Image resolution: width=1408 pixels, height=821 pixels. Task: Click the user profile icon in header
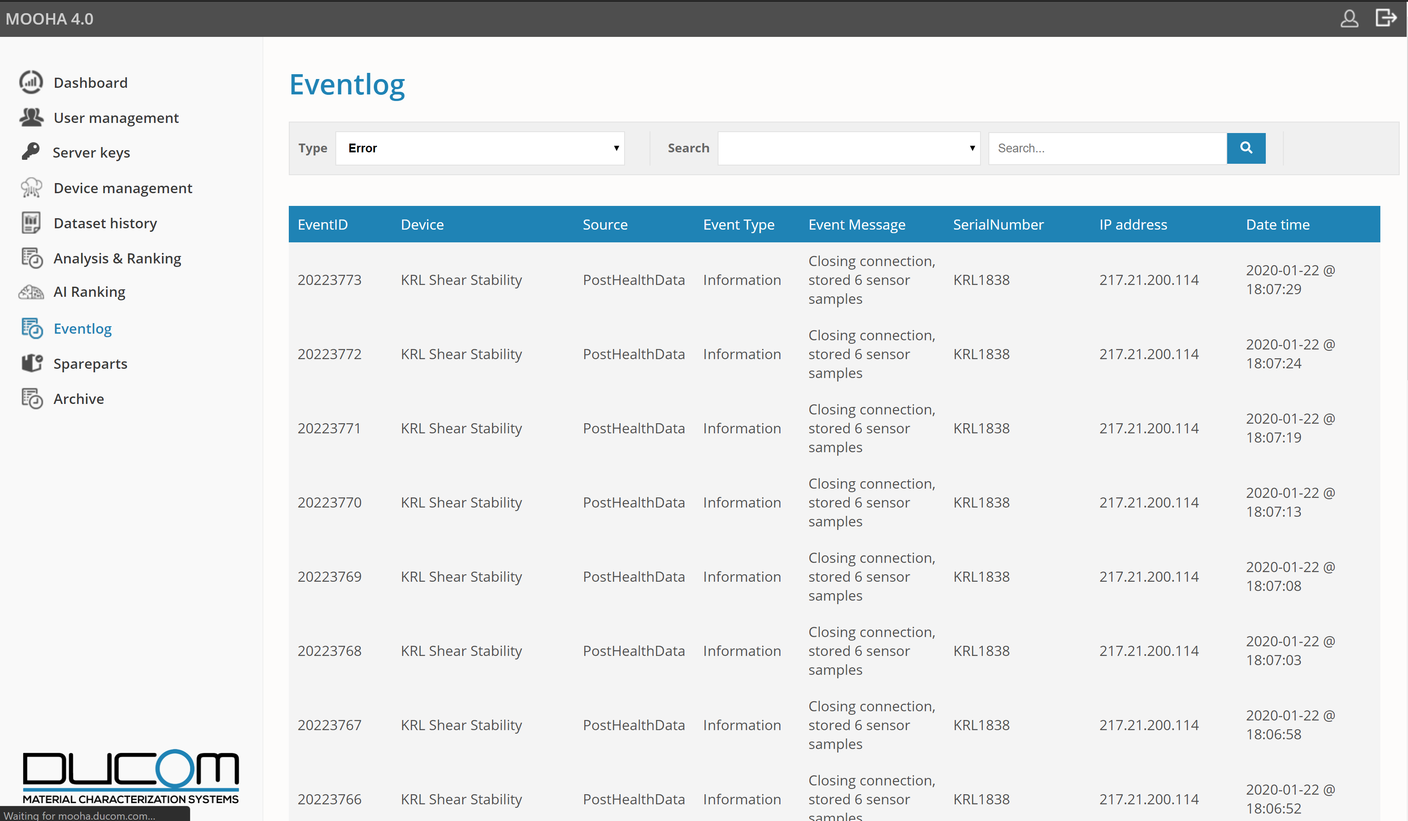(x=1349, y=18)
